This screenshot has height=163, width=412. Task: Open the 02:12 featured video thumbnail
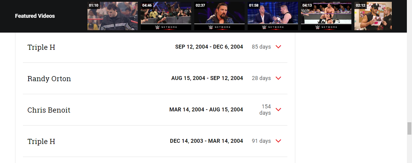[x=373, y=16]
